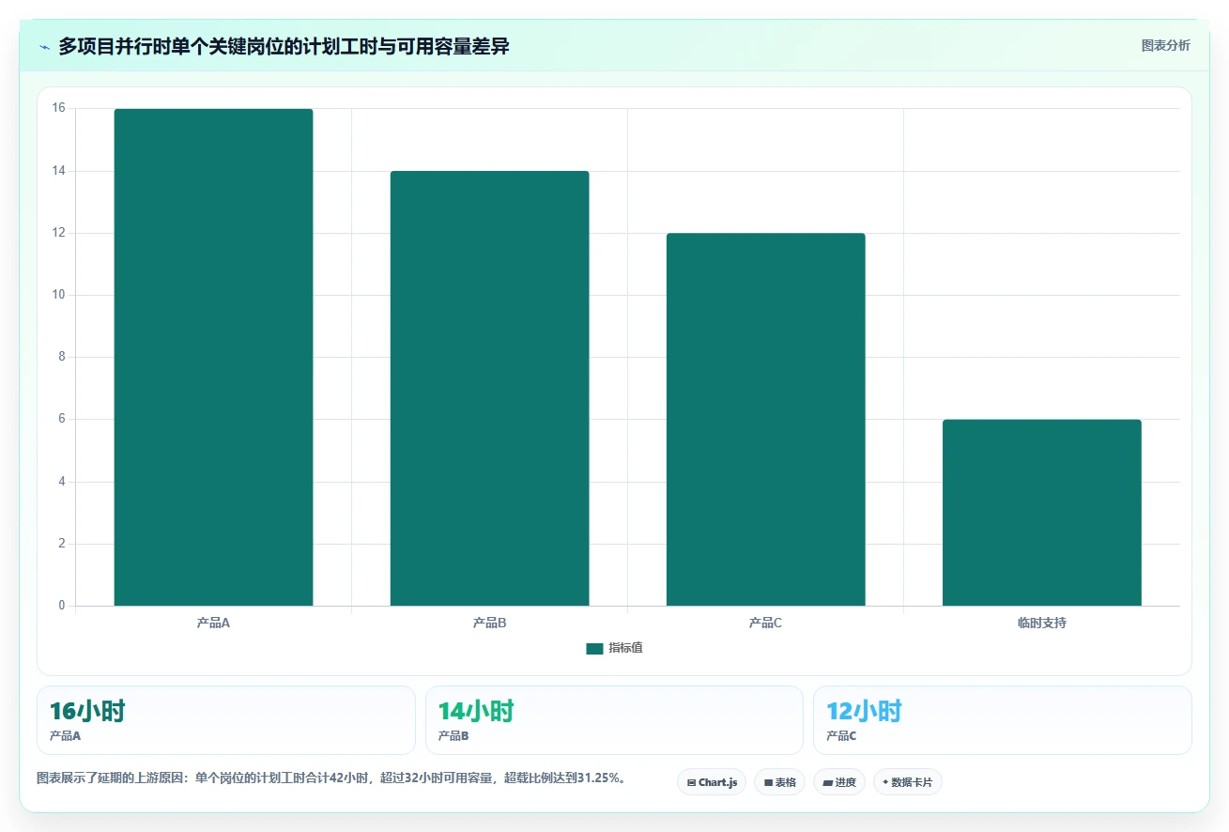Select the 产品B bar in chart

489,388
